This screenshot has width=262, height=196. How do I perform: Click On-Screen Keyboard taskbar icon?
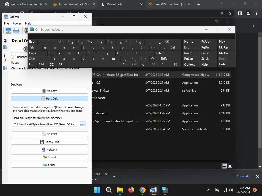click(165, 190)
